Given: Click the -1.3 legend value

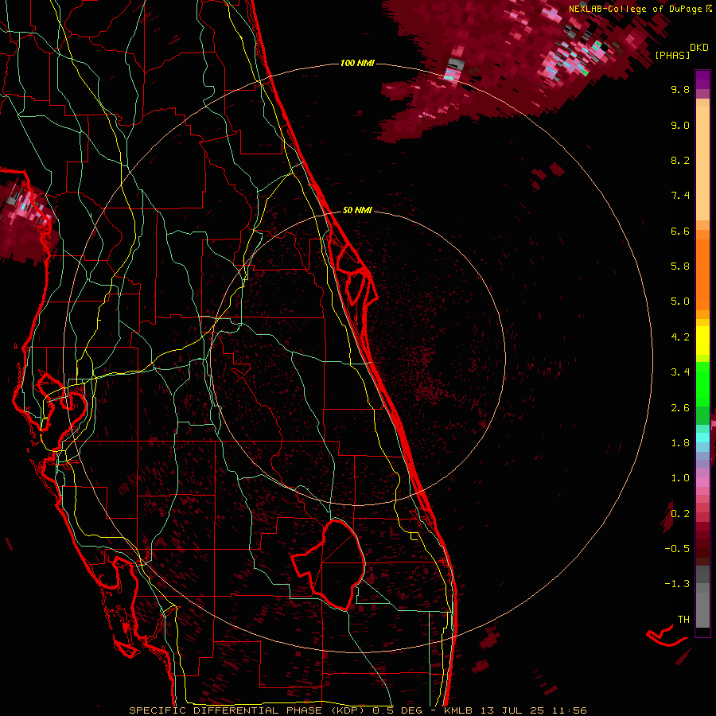Looking at the screenshot, I should click(677, 584).
